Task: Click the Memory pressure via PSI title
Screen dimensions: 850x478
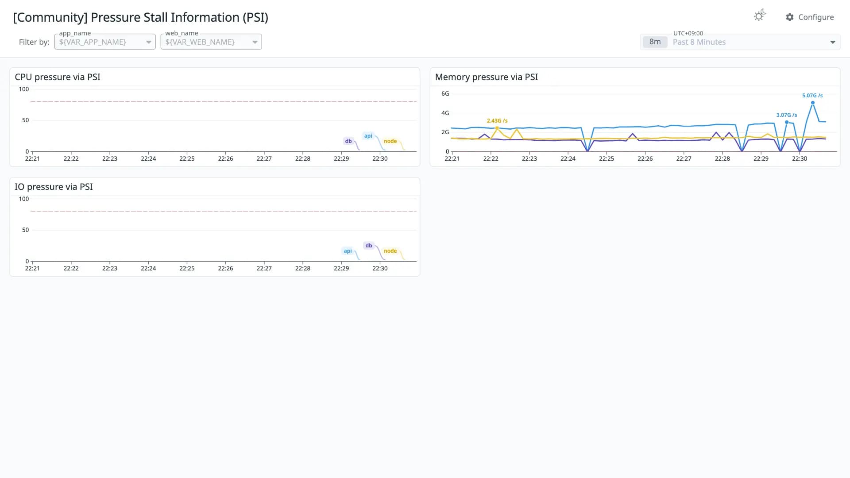Action: point(487,77)
